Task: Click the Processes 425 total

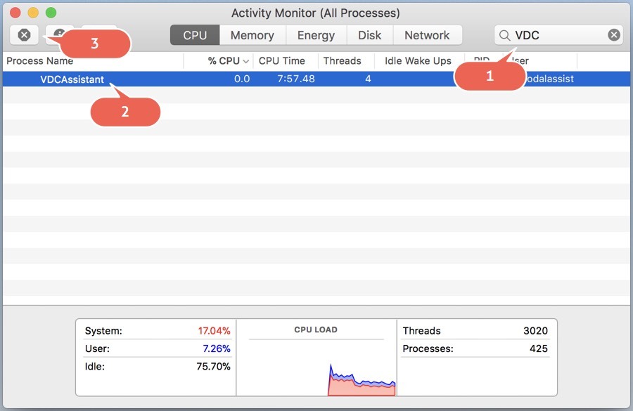Action: (539, 348)
